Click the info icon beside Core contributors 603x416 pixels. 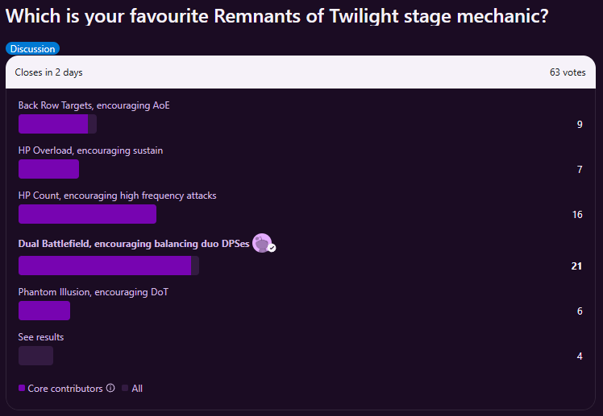(110, 389)
